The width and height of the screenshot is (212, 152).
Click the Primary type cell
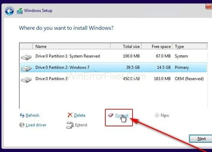(x=182, y=67)
